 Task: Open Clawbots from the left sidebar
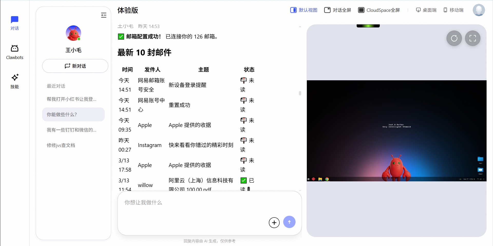(x=15, y=52)
